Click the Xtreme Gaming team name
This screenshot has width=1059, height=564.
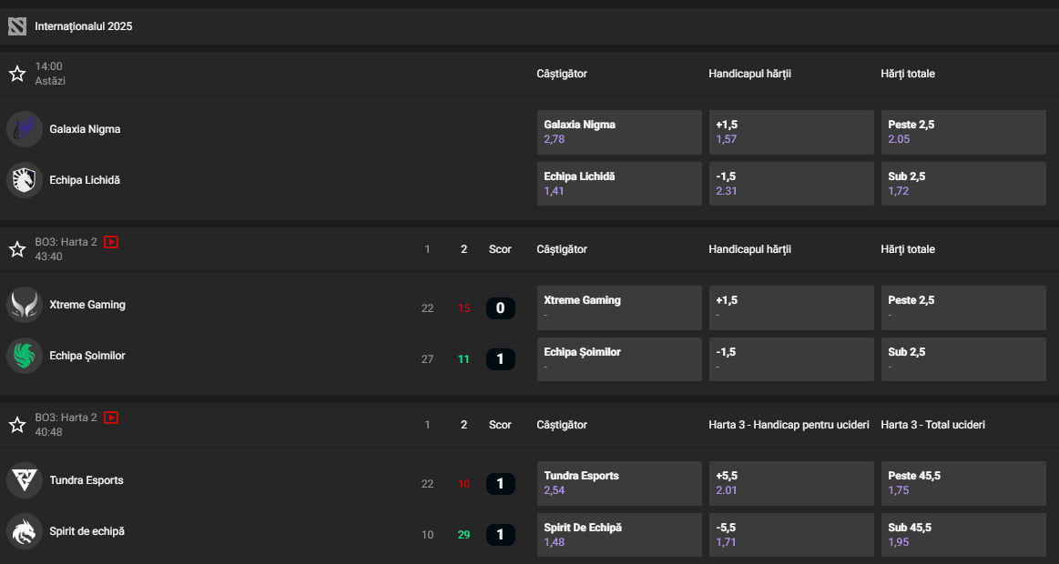(x=87, y=304)
